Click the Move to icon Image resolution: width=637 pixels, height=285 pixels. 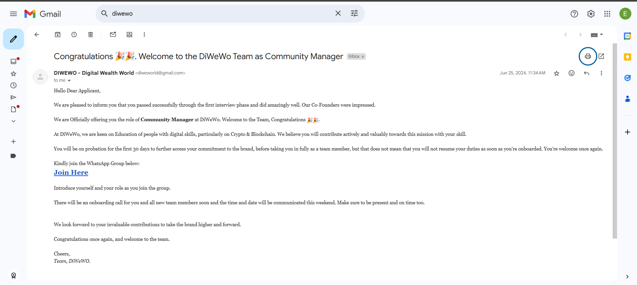coord(129,35)
